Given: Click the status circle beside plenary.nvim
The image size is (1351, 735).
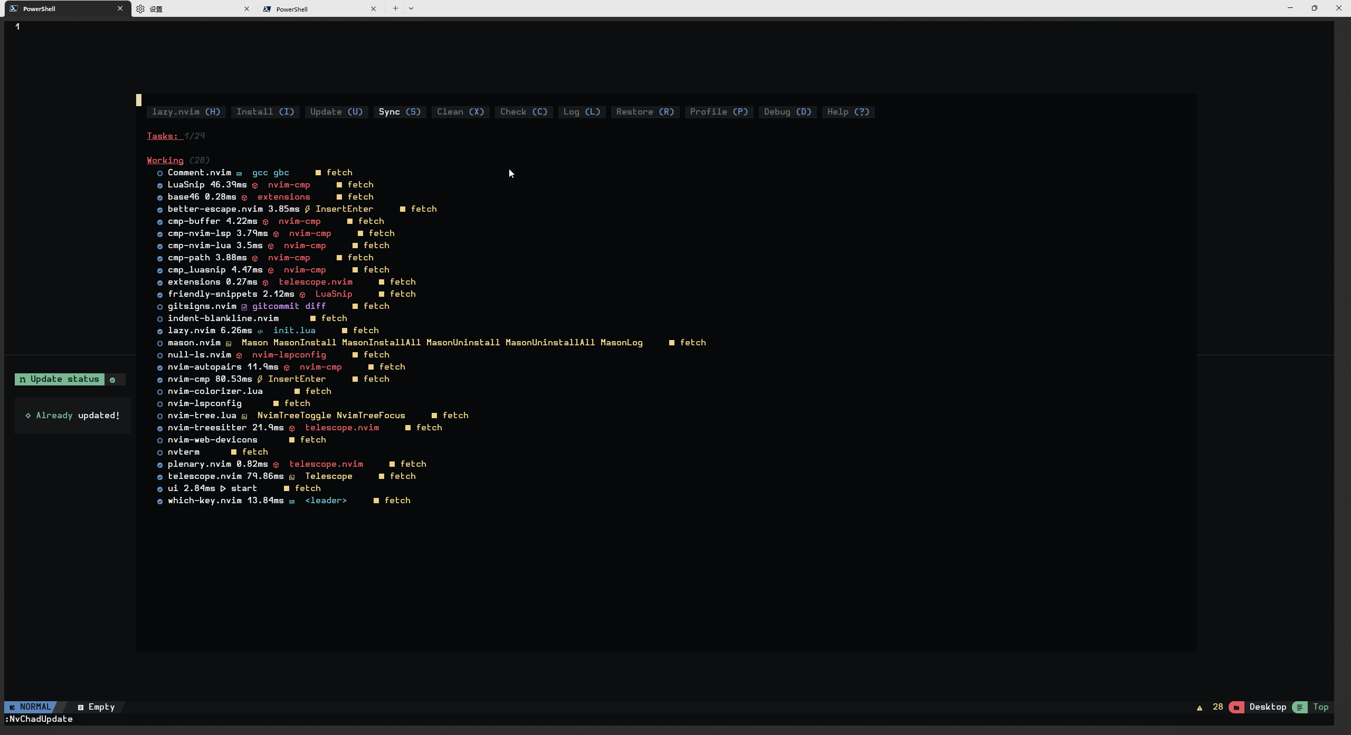Looking at the screenshot, I should (x=160, y=465).
